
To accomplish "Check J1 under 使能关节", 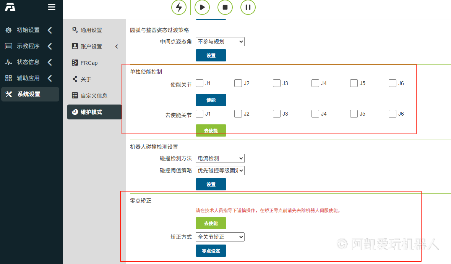I will (x=200, y=83).
